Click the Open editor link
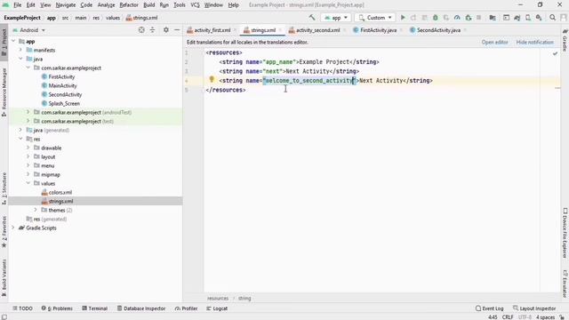The image size is (569, 320). 494,42
